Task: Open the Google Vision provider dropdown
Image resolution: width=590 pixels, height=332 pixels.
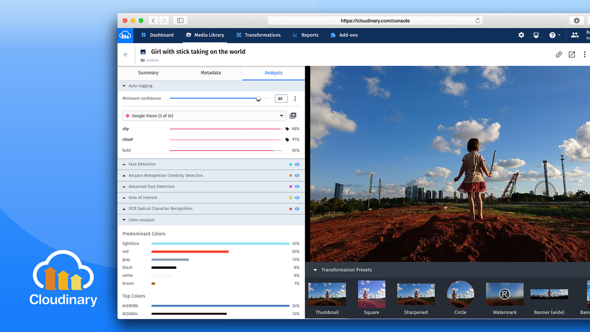Action: coord(282,115)
